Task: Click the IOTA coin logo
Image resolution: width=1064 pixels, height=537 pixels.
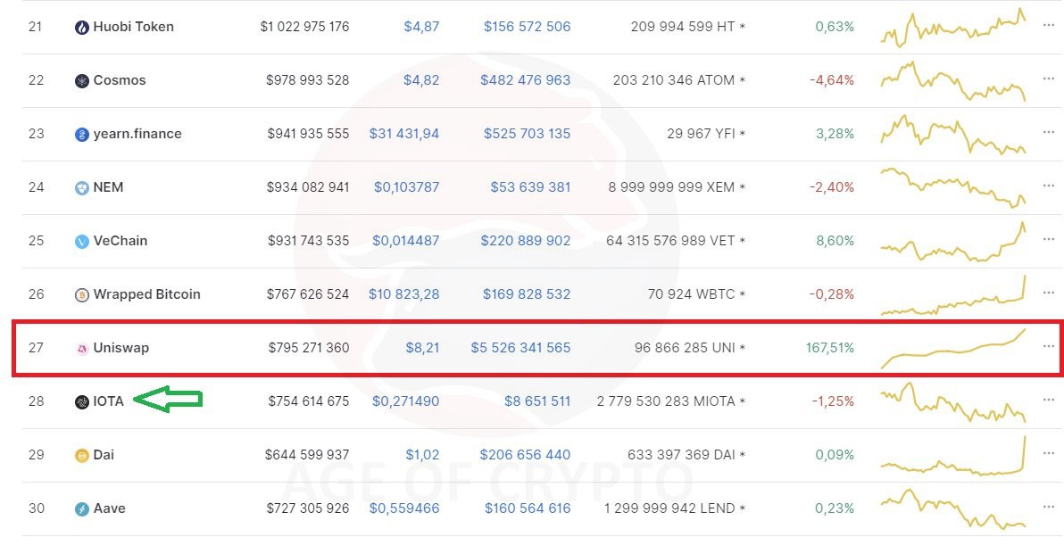Action: coord(81,402)
